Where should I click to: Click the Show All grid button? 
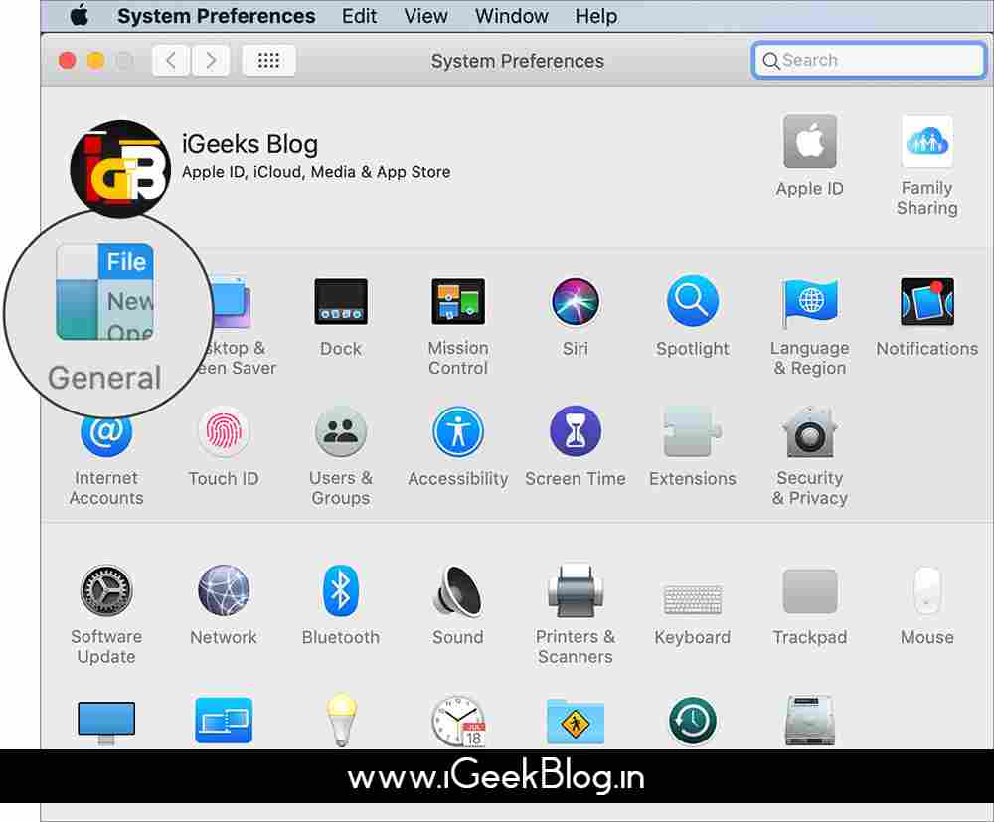point(268,61)
